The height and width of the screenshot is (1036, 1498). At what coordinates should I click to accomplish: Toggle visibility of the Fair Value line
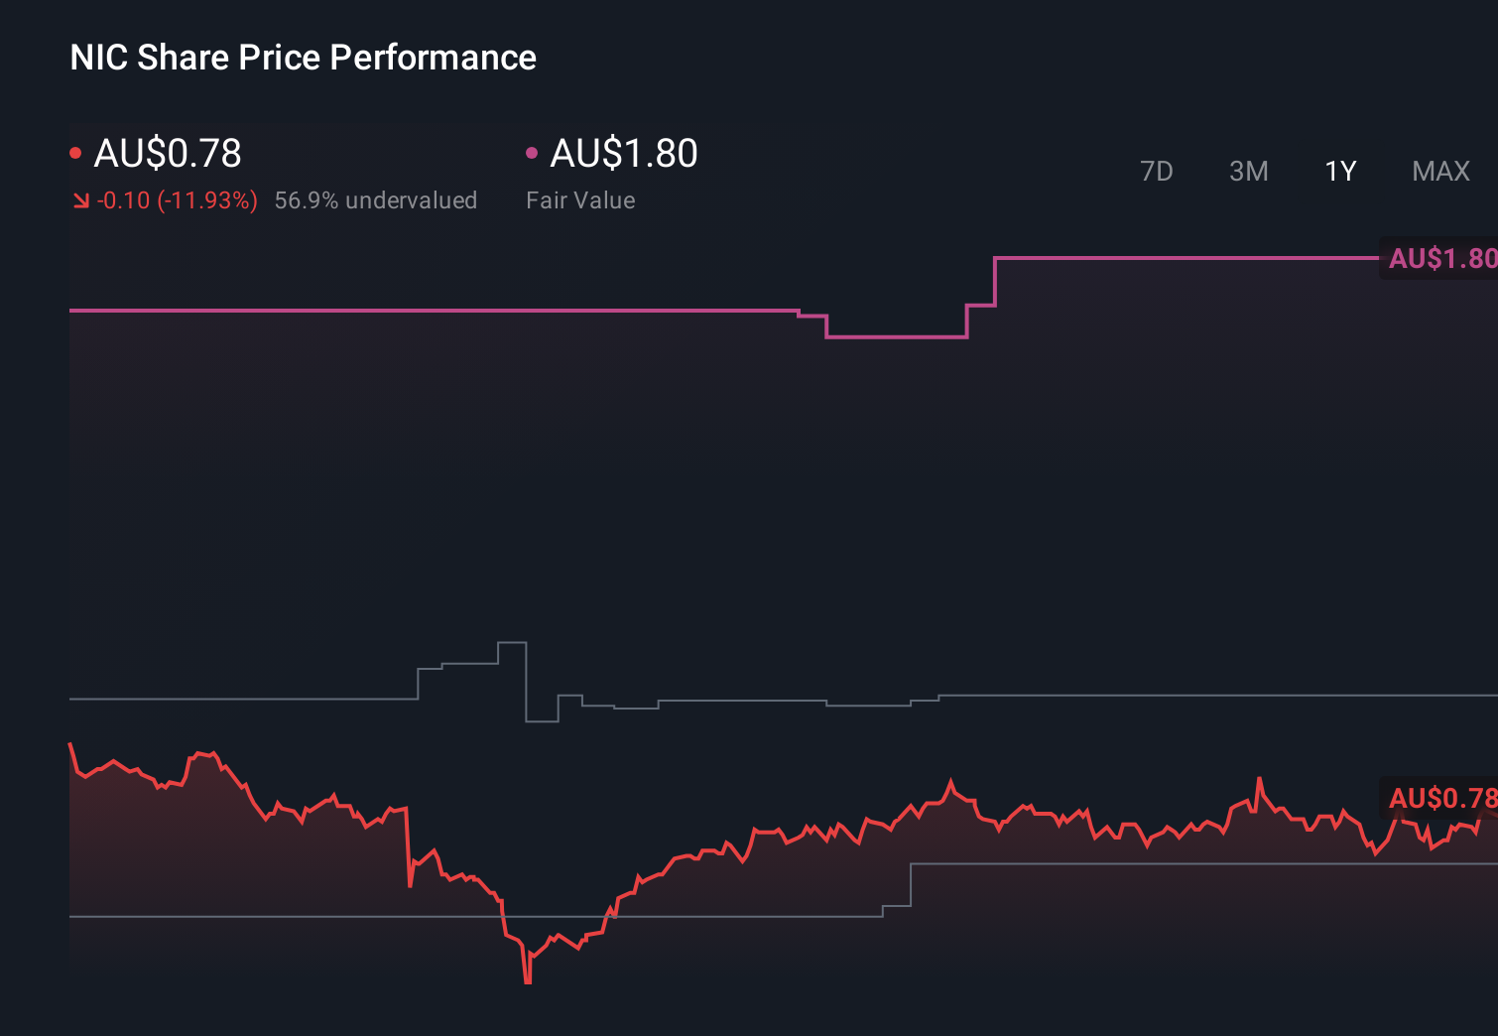click(533, 151)
